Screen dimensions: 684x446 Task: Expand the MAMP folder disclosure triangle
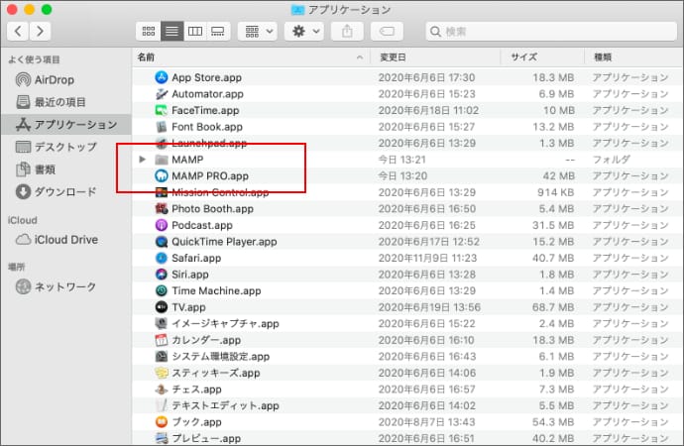click(143, 159)
